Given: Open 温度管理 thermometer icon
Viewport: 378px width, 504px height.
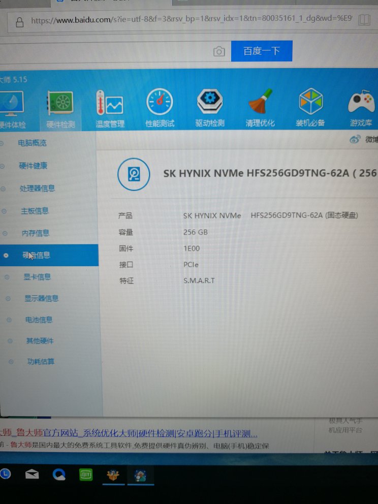Looking at the screenshot, I should point(110,102).
